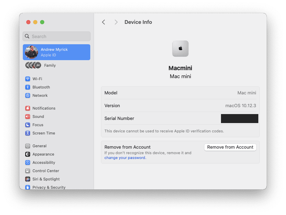Image resolution: width=286 pixels, height=215 pixels.
Task: Click the Model row label
Action: click(x=111, y=93)
